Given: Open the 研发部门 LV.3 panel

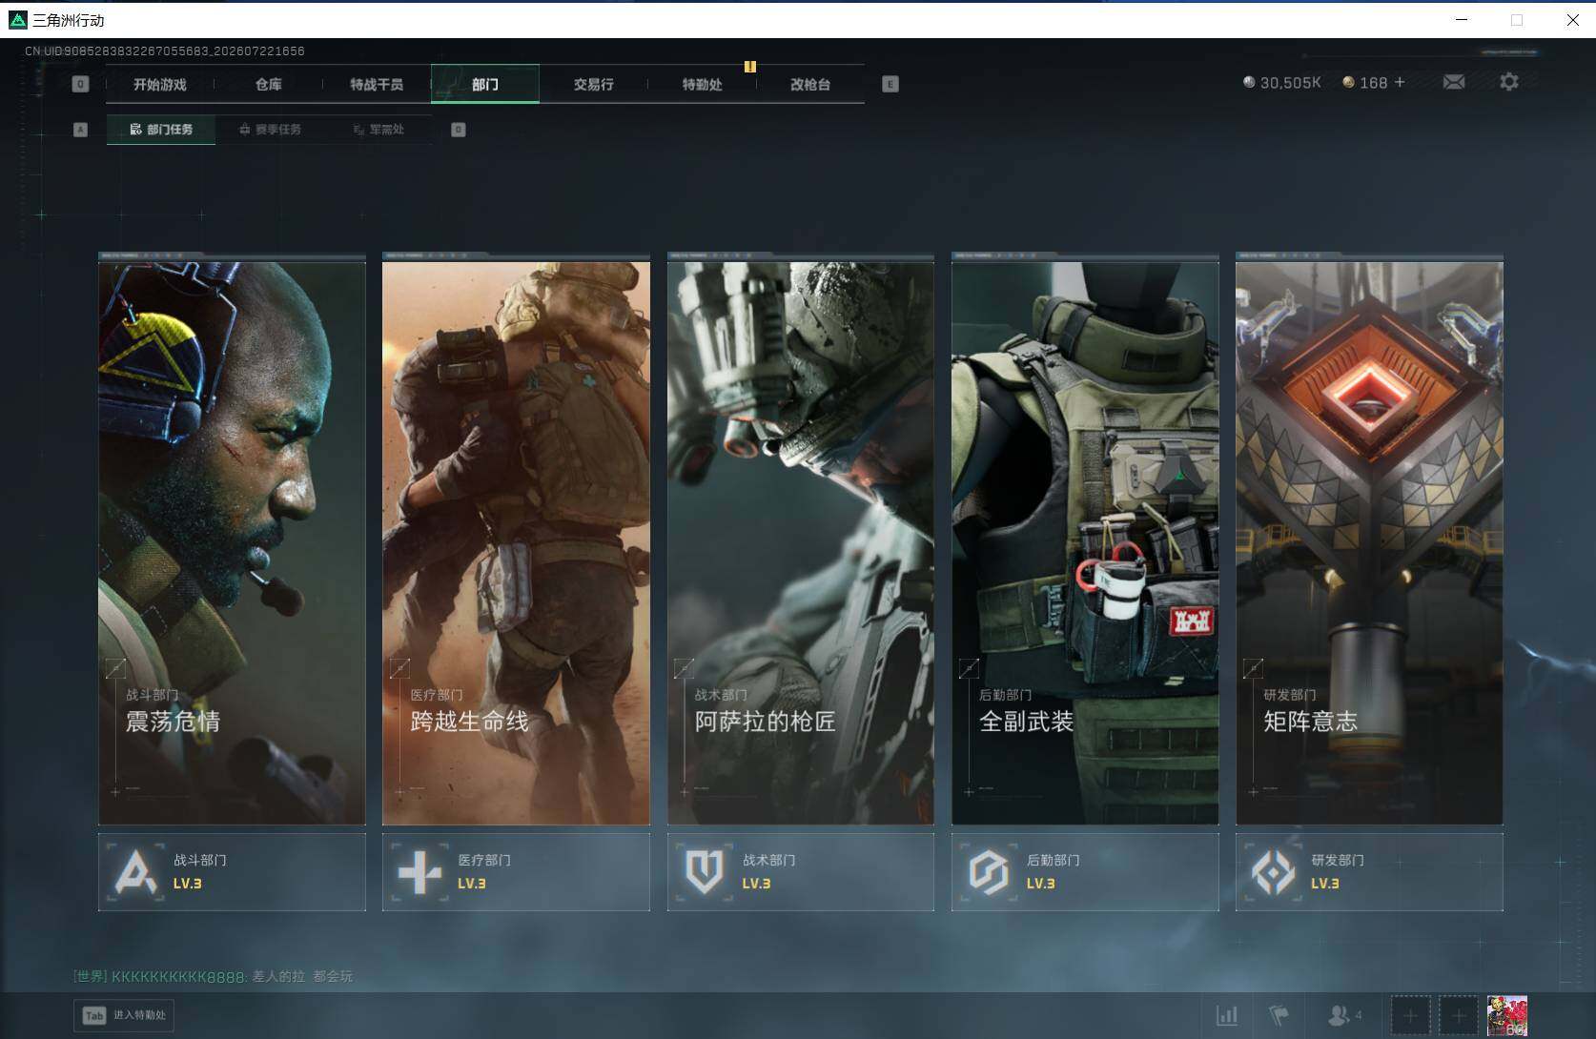Looking at the screenshot, I should coord(1369,872).
